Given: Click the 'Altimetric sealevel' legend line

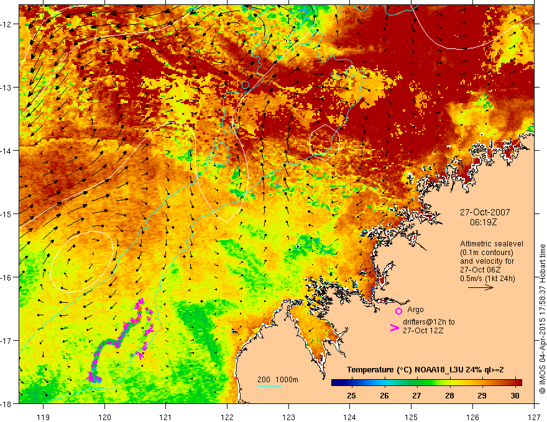Looking at the screenshot, I should [x=492, y=244].
